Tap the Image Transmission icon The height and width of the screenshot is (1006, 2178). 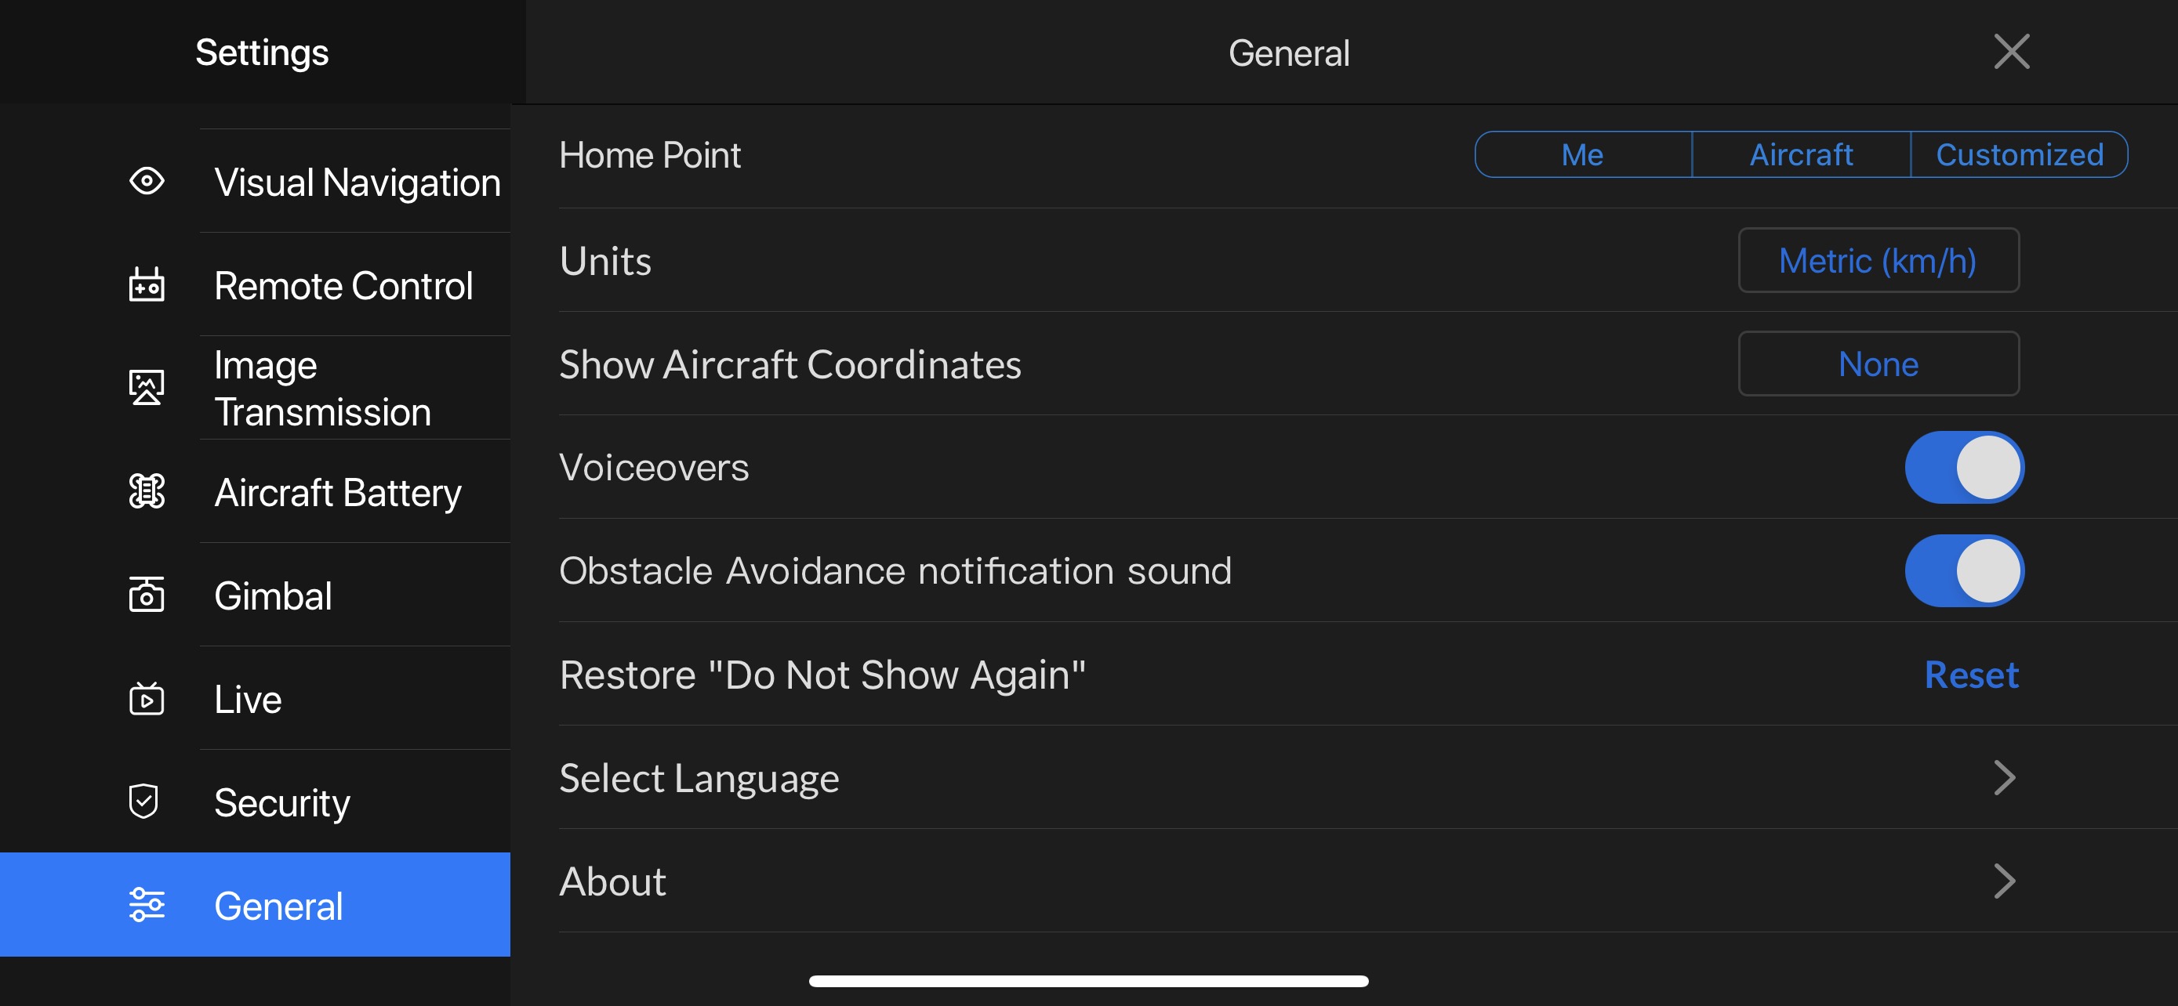click(x=147, y=388)
